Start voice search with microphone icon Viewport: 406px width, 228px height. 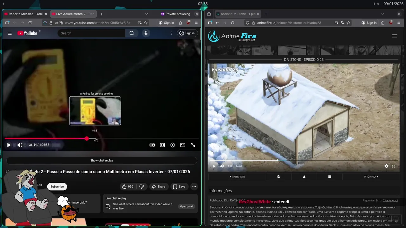(x=146, y=33)
